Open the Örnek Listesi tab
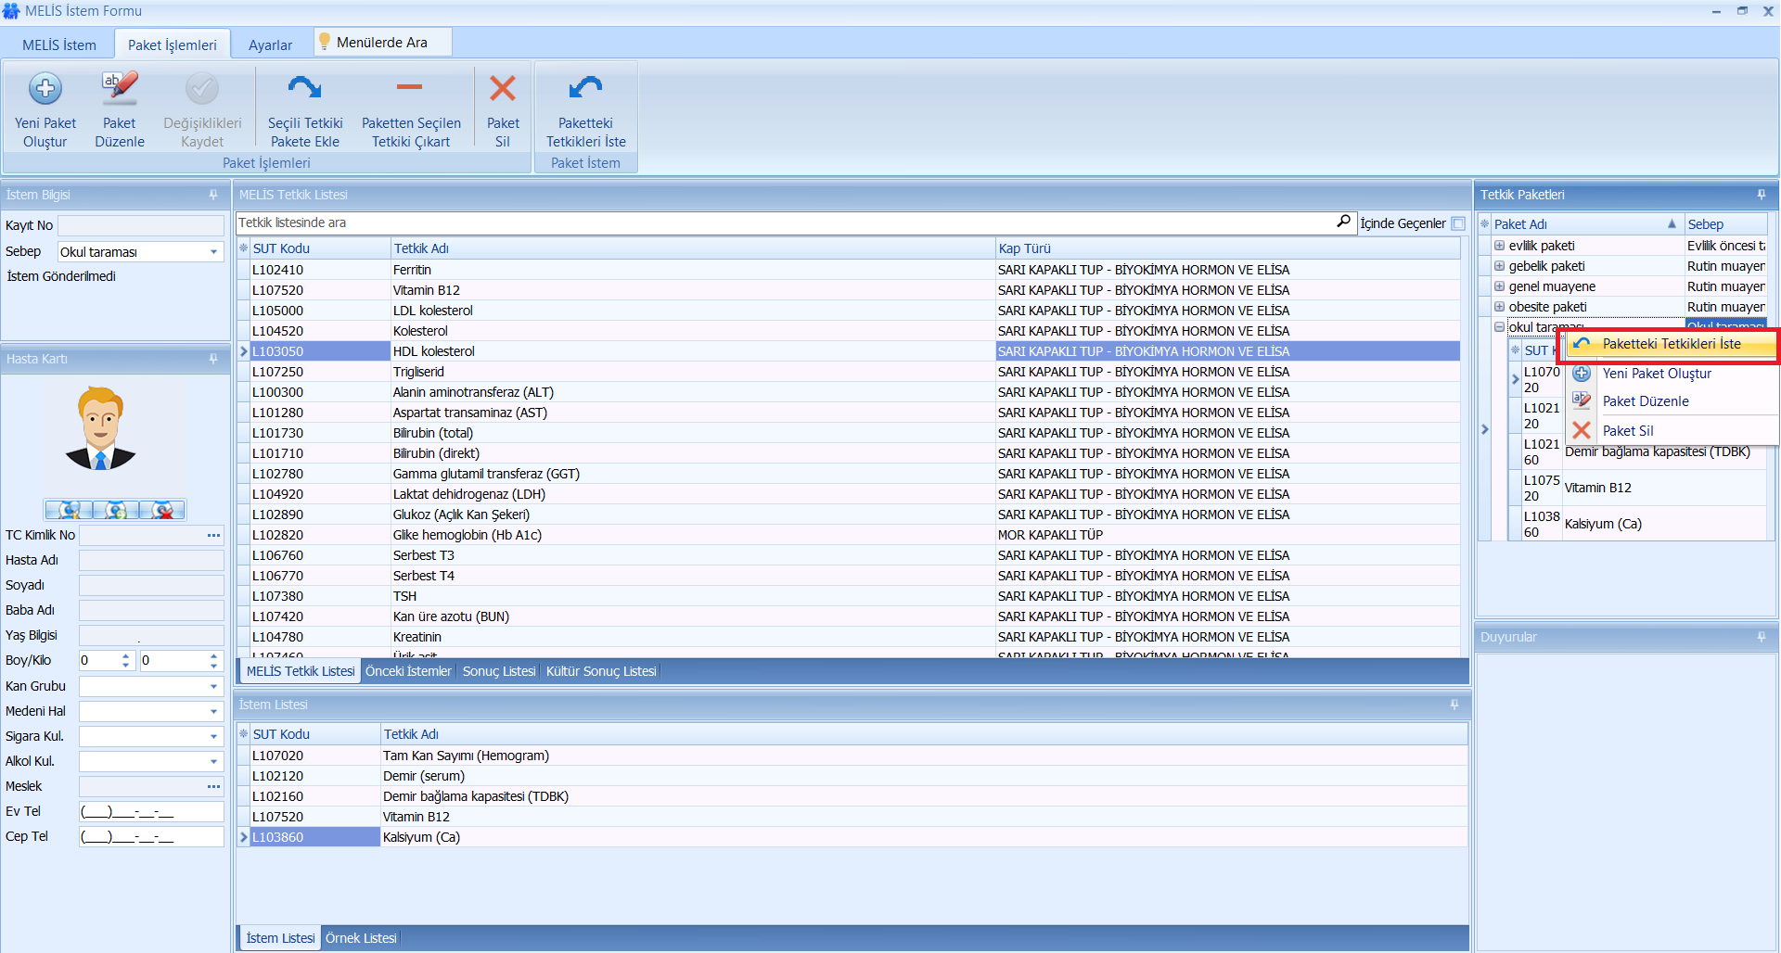Image resolution: width=1781 pixels, height=953 pixels. 361,938
